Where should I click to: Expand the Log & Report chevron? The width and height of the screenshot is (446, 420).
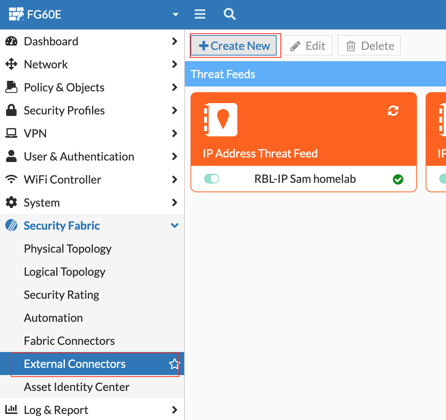click(x=174, y=410)
